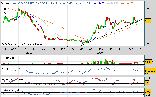
Task: Click the Stochastic value tag showing 36
Action: 147,83
